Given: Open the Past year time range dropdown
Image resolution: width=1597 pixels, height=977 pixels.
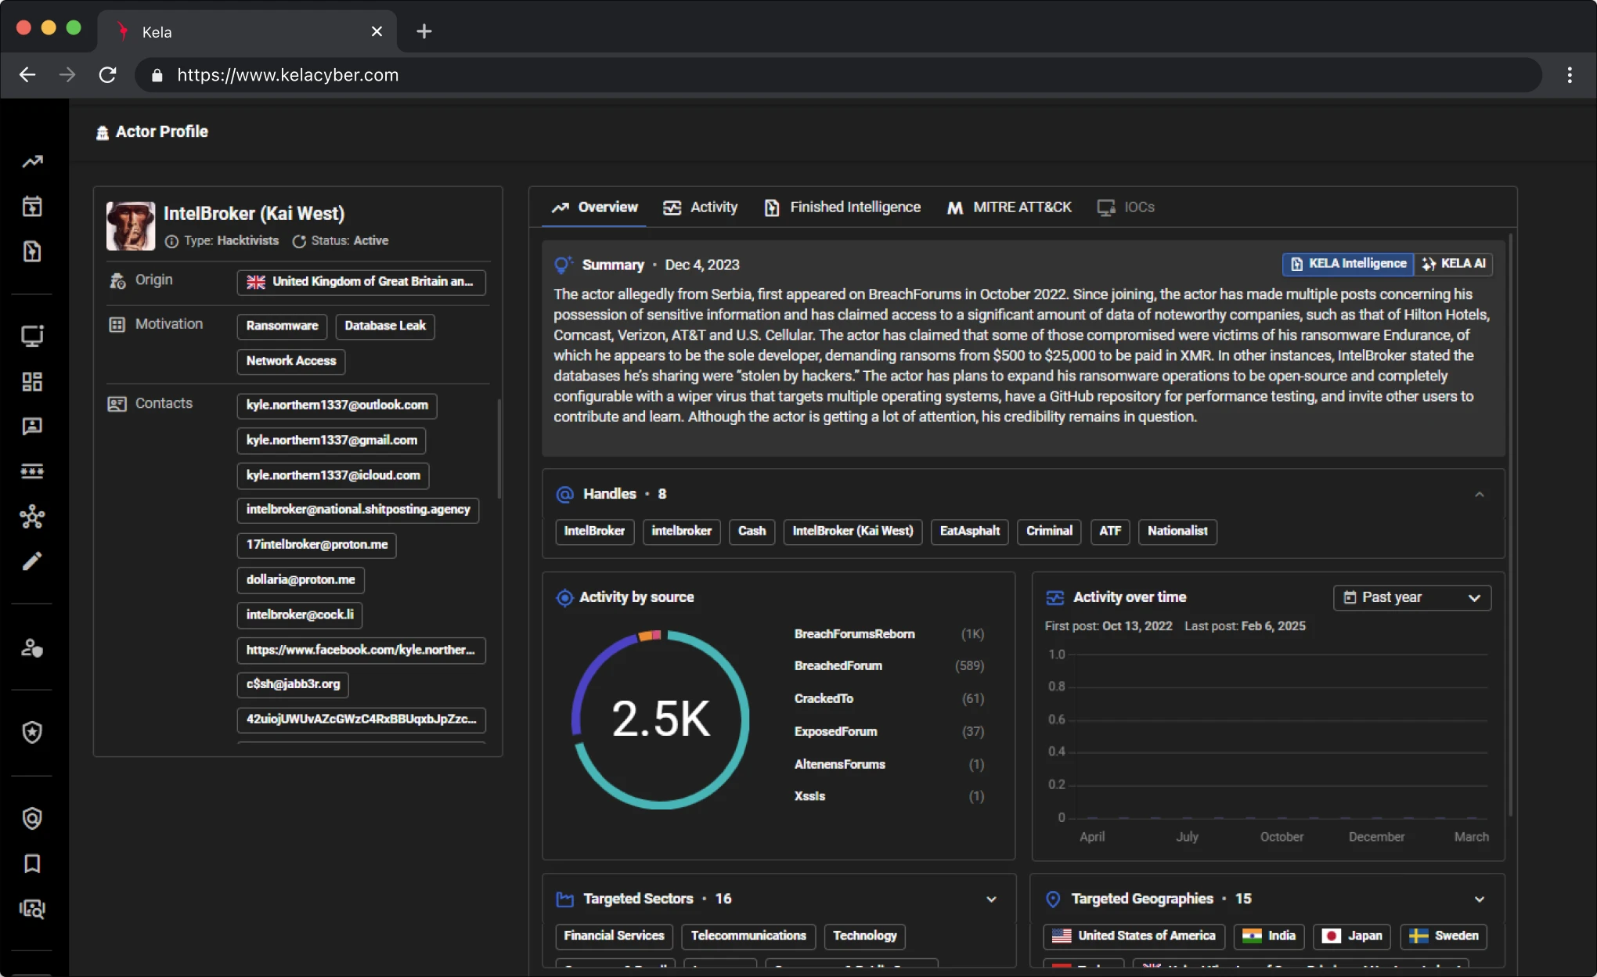Looking at the screenshot, I should click(x=1411, y=597).
